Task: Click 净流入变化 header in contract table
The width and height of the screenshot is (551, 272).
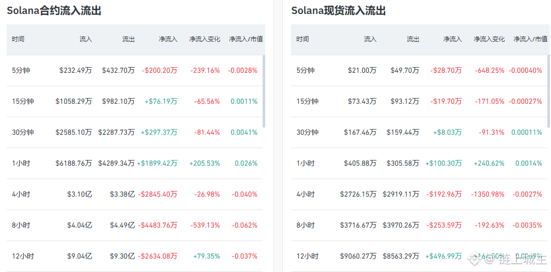Action: pos(204,39)
